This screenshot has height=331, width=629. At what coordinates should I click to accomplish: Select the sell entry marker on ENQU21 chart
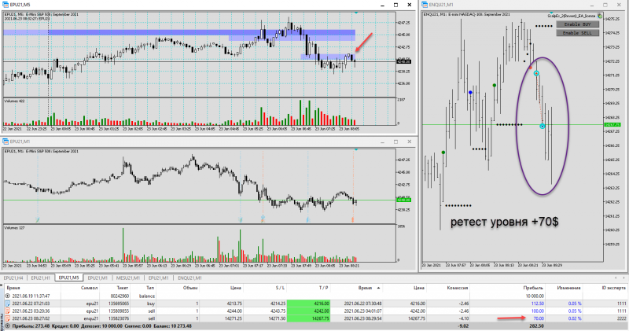click(536, 73)
